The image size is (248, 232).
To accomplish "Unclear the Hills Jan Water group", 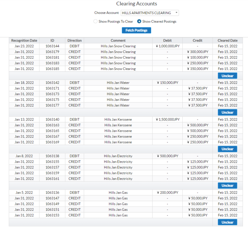I will coord(227,112).
